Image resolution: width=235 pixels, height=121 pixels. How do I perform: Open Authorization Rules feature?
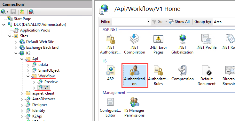[158, 76]
